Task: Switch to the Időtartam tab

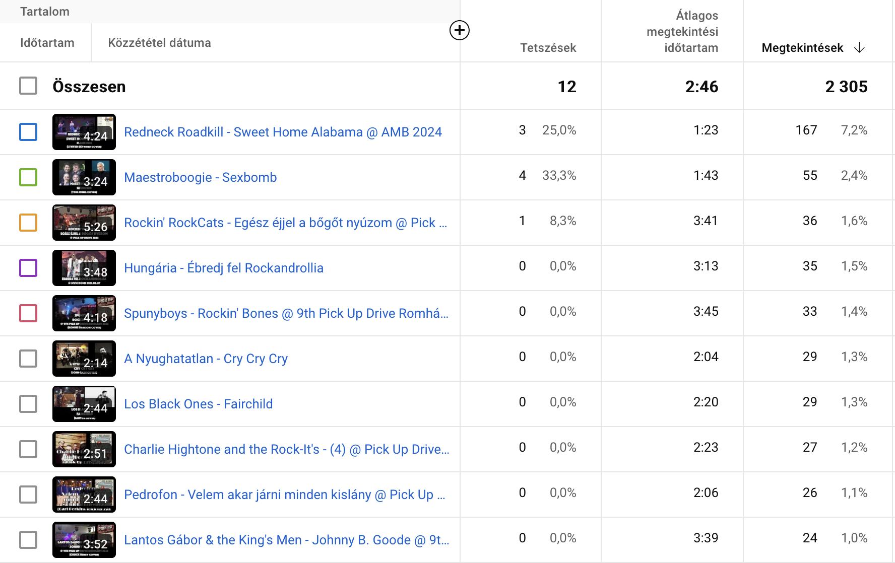Action: click(47, 43)
